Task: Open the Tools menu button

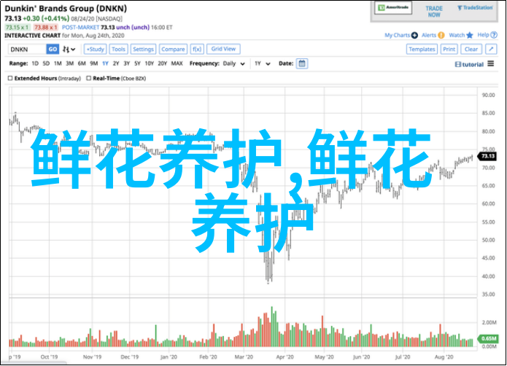Action: click(x=118, y=50)
